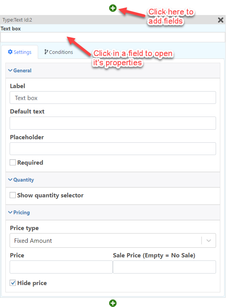The height and width of the screenshot is (307, 228).
Task: Click the Conditions branch icon
Action: [x=46, y=52]
